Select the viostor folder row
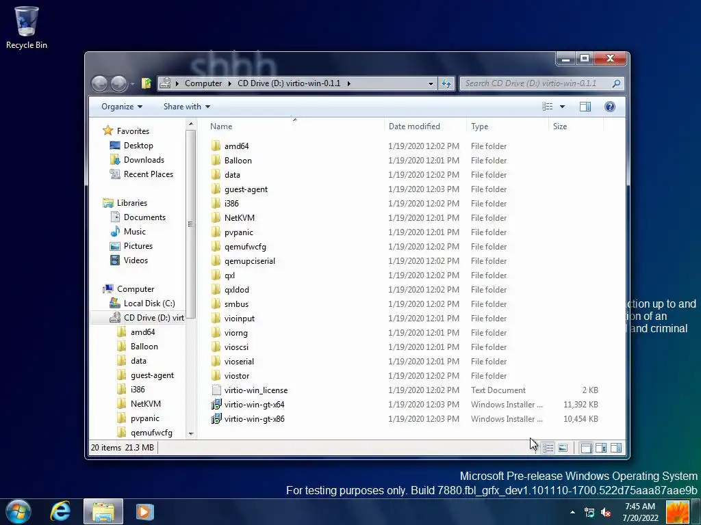Screen dimensions: 701x525 click(x=405, y=376)
